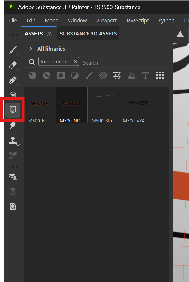Open the Mode menu
Screen dimensions: 189x282
click(52, 20)
